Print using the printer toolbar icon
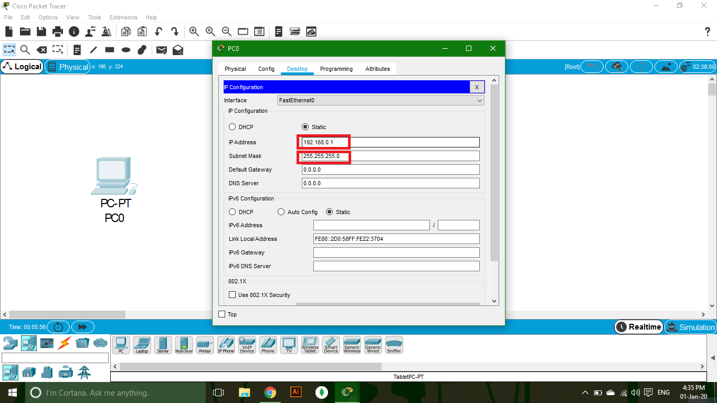 [x=58, y=31]
